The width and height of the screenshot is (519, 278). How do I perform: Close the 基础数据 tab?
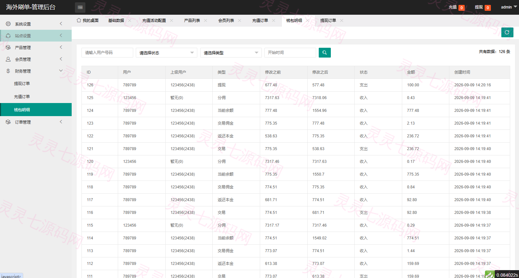[130, 20]
